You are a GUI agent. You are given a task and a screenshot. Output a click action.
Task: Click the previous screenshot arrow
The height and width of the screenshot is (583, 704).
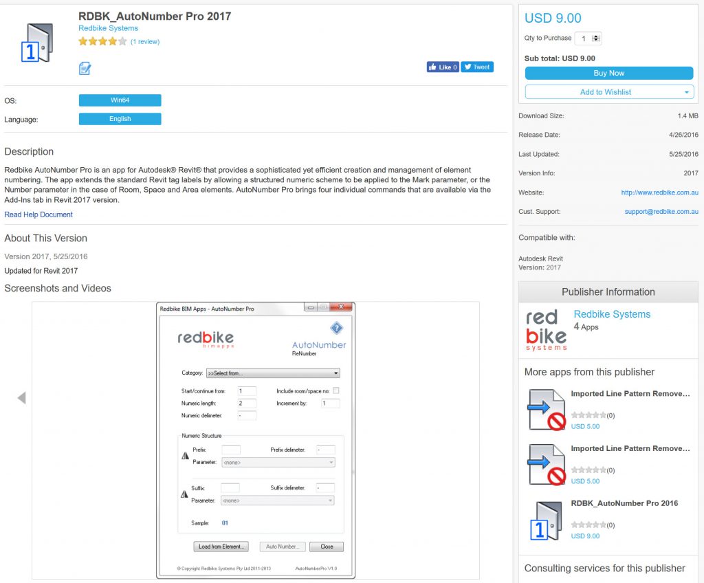(x=21, y=398)
